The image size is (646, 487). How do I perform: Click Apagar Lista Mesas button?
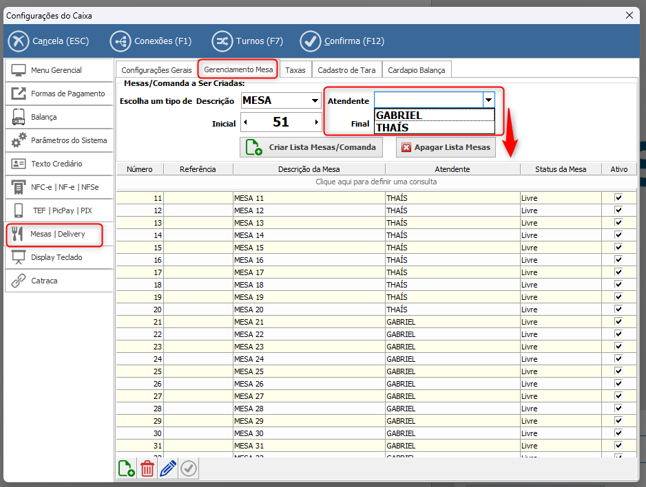(x=445, y=147)
